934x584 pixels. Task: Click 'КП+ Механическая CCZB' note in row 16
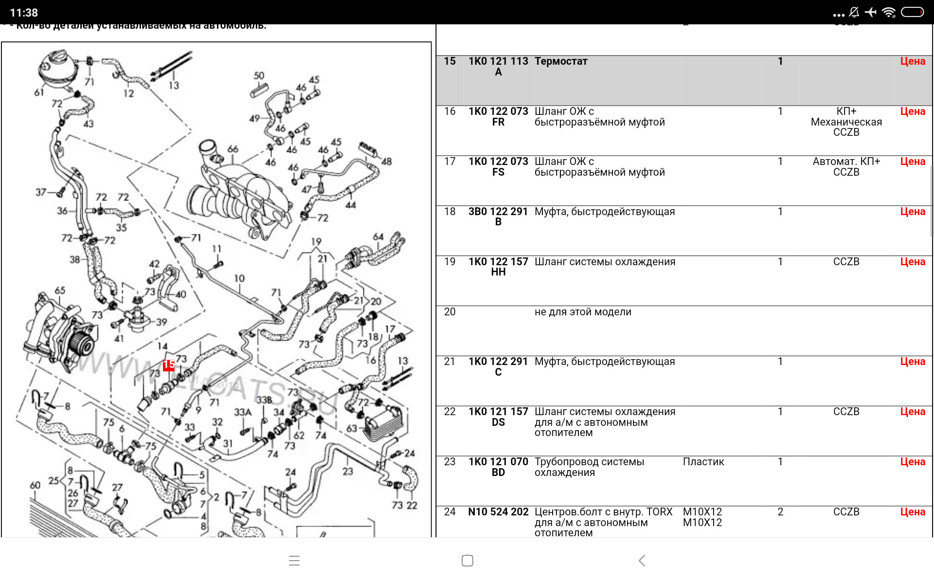pyautogui.click(x=846, y=122)
